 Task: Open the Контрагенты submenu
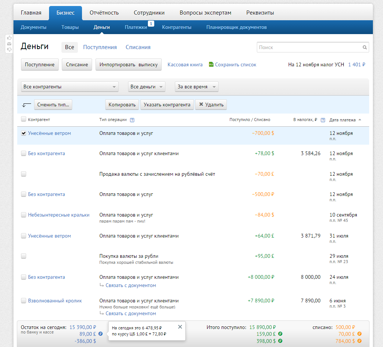[x=177, y=27]
